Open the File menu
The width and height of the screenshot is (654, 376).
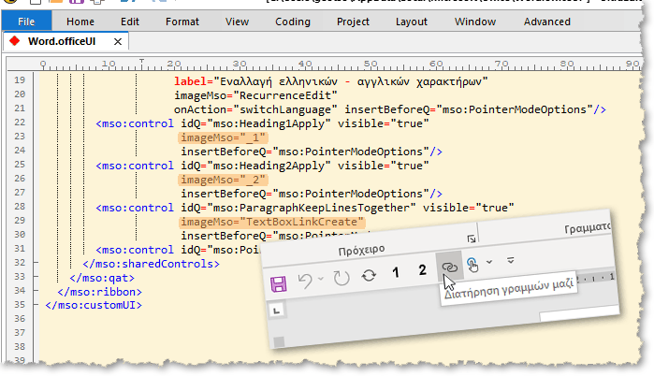tap(26, 22)
